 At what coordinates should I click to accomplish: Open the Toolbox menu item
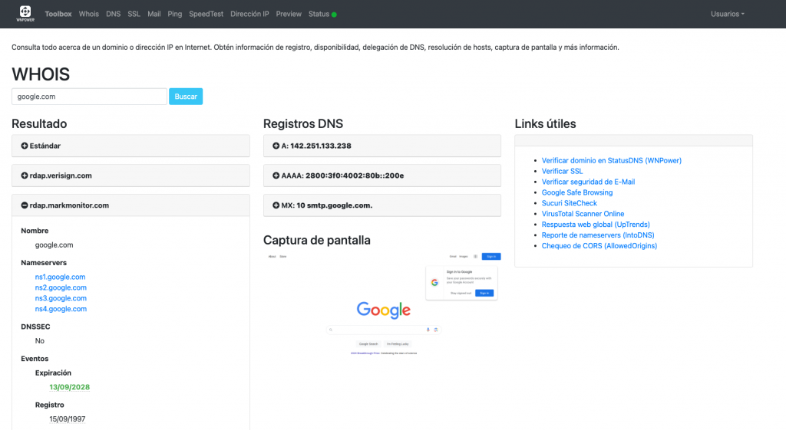[x=58, y=14]
